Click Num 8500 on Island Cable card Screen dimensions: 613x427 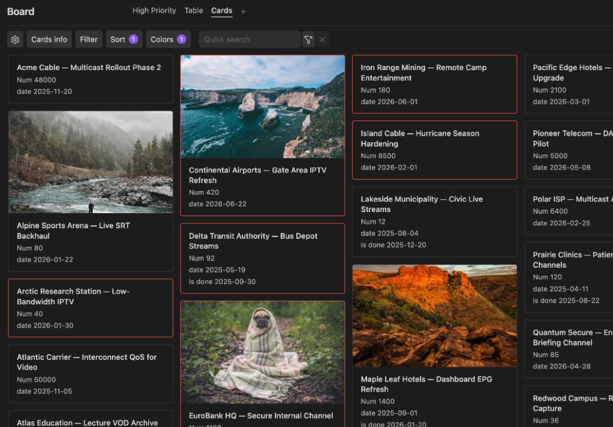378,156
